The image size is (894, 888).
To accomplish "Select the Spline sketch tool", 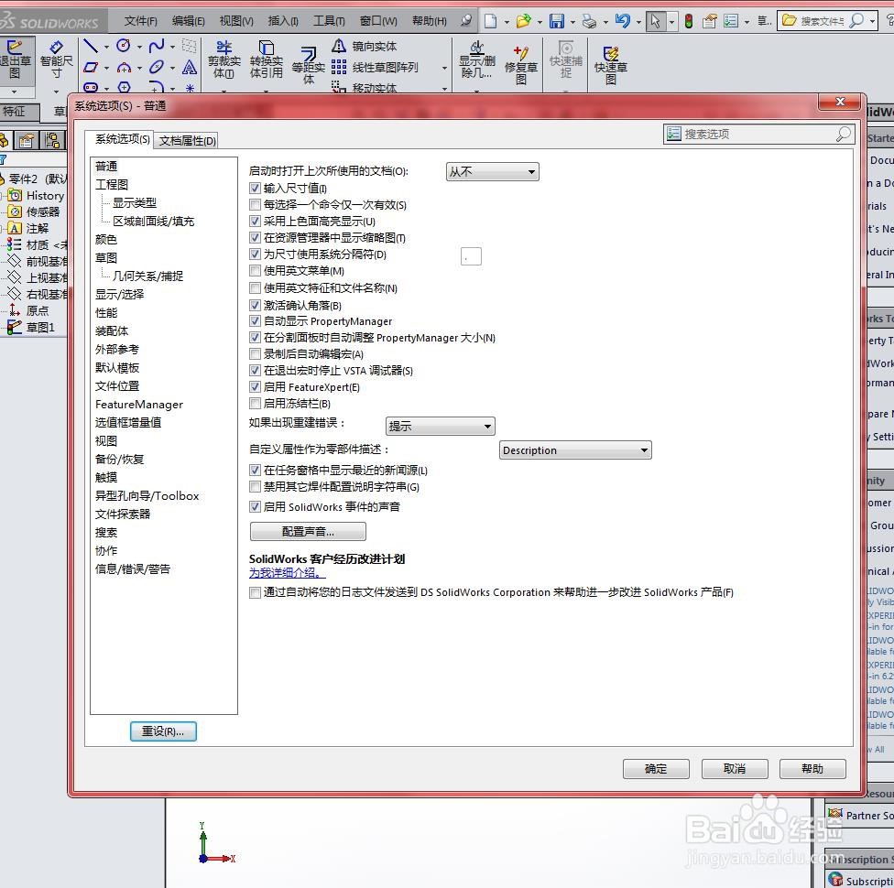I will [x=157, y=46].
